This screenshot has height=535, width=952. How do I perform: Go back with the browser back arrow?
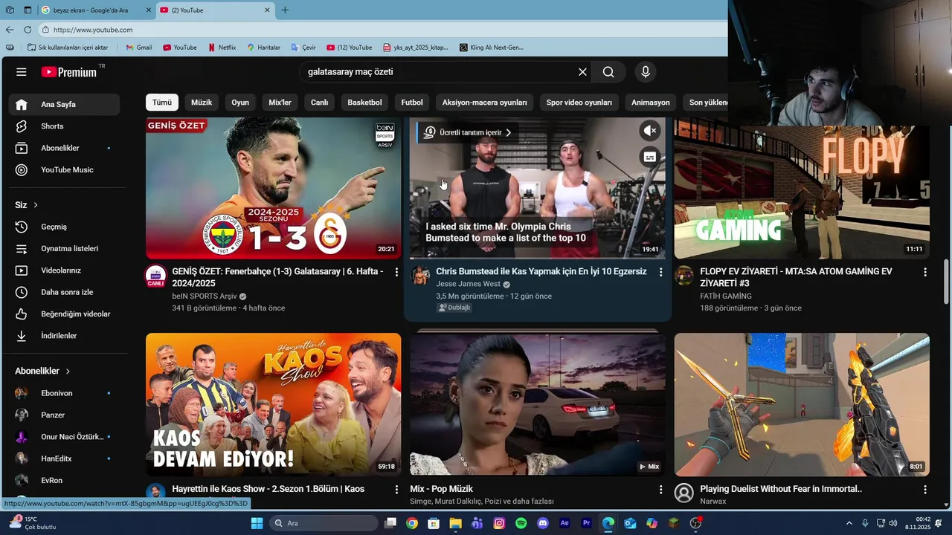point(10,30)
